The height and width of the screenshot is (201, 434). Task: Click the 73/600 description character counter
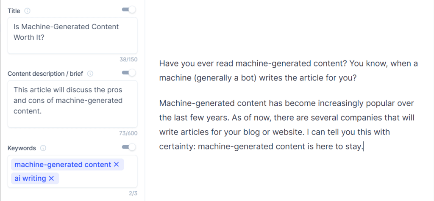tap(128, 133)
